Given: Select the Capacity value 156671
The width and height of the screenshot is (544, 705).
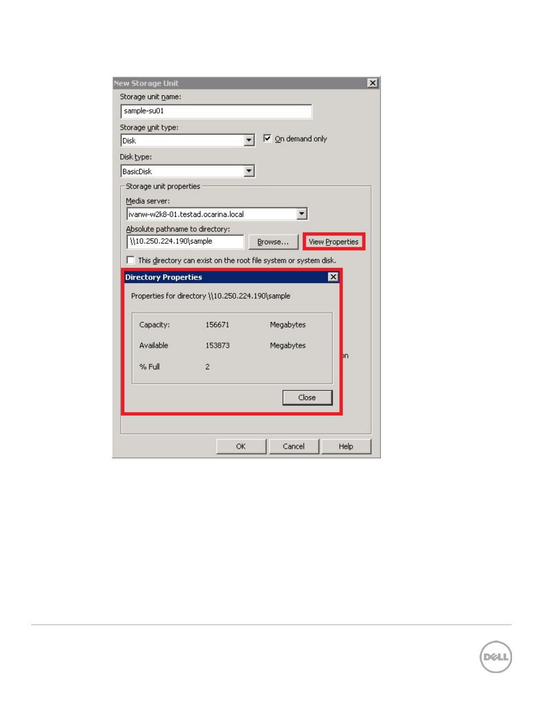Looking at the screenshot, I should tap(217, 325).
